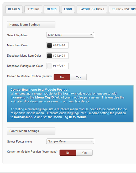Image resolution: width=136 pixels, height=173 pixels.
Task: Expand the Select Footer menu dropdown
Action: pos(70,141)
